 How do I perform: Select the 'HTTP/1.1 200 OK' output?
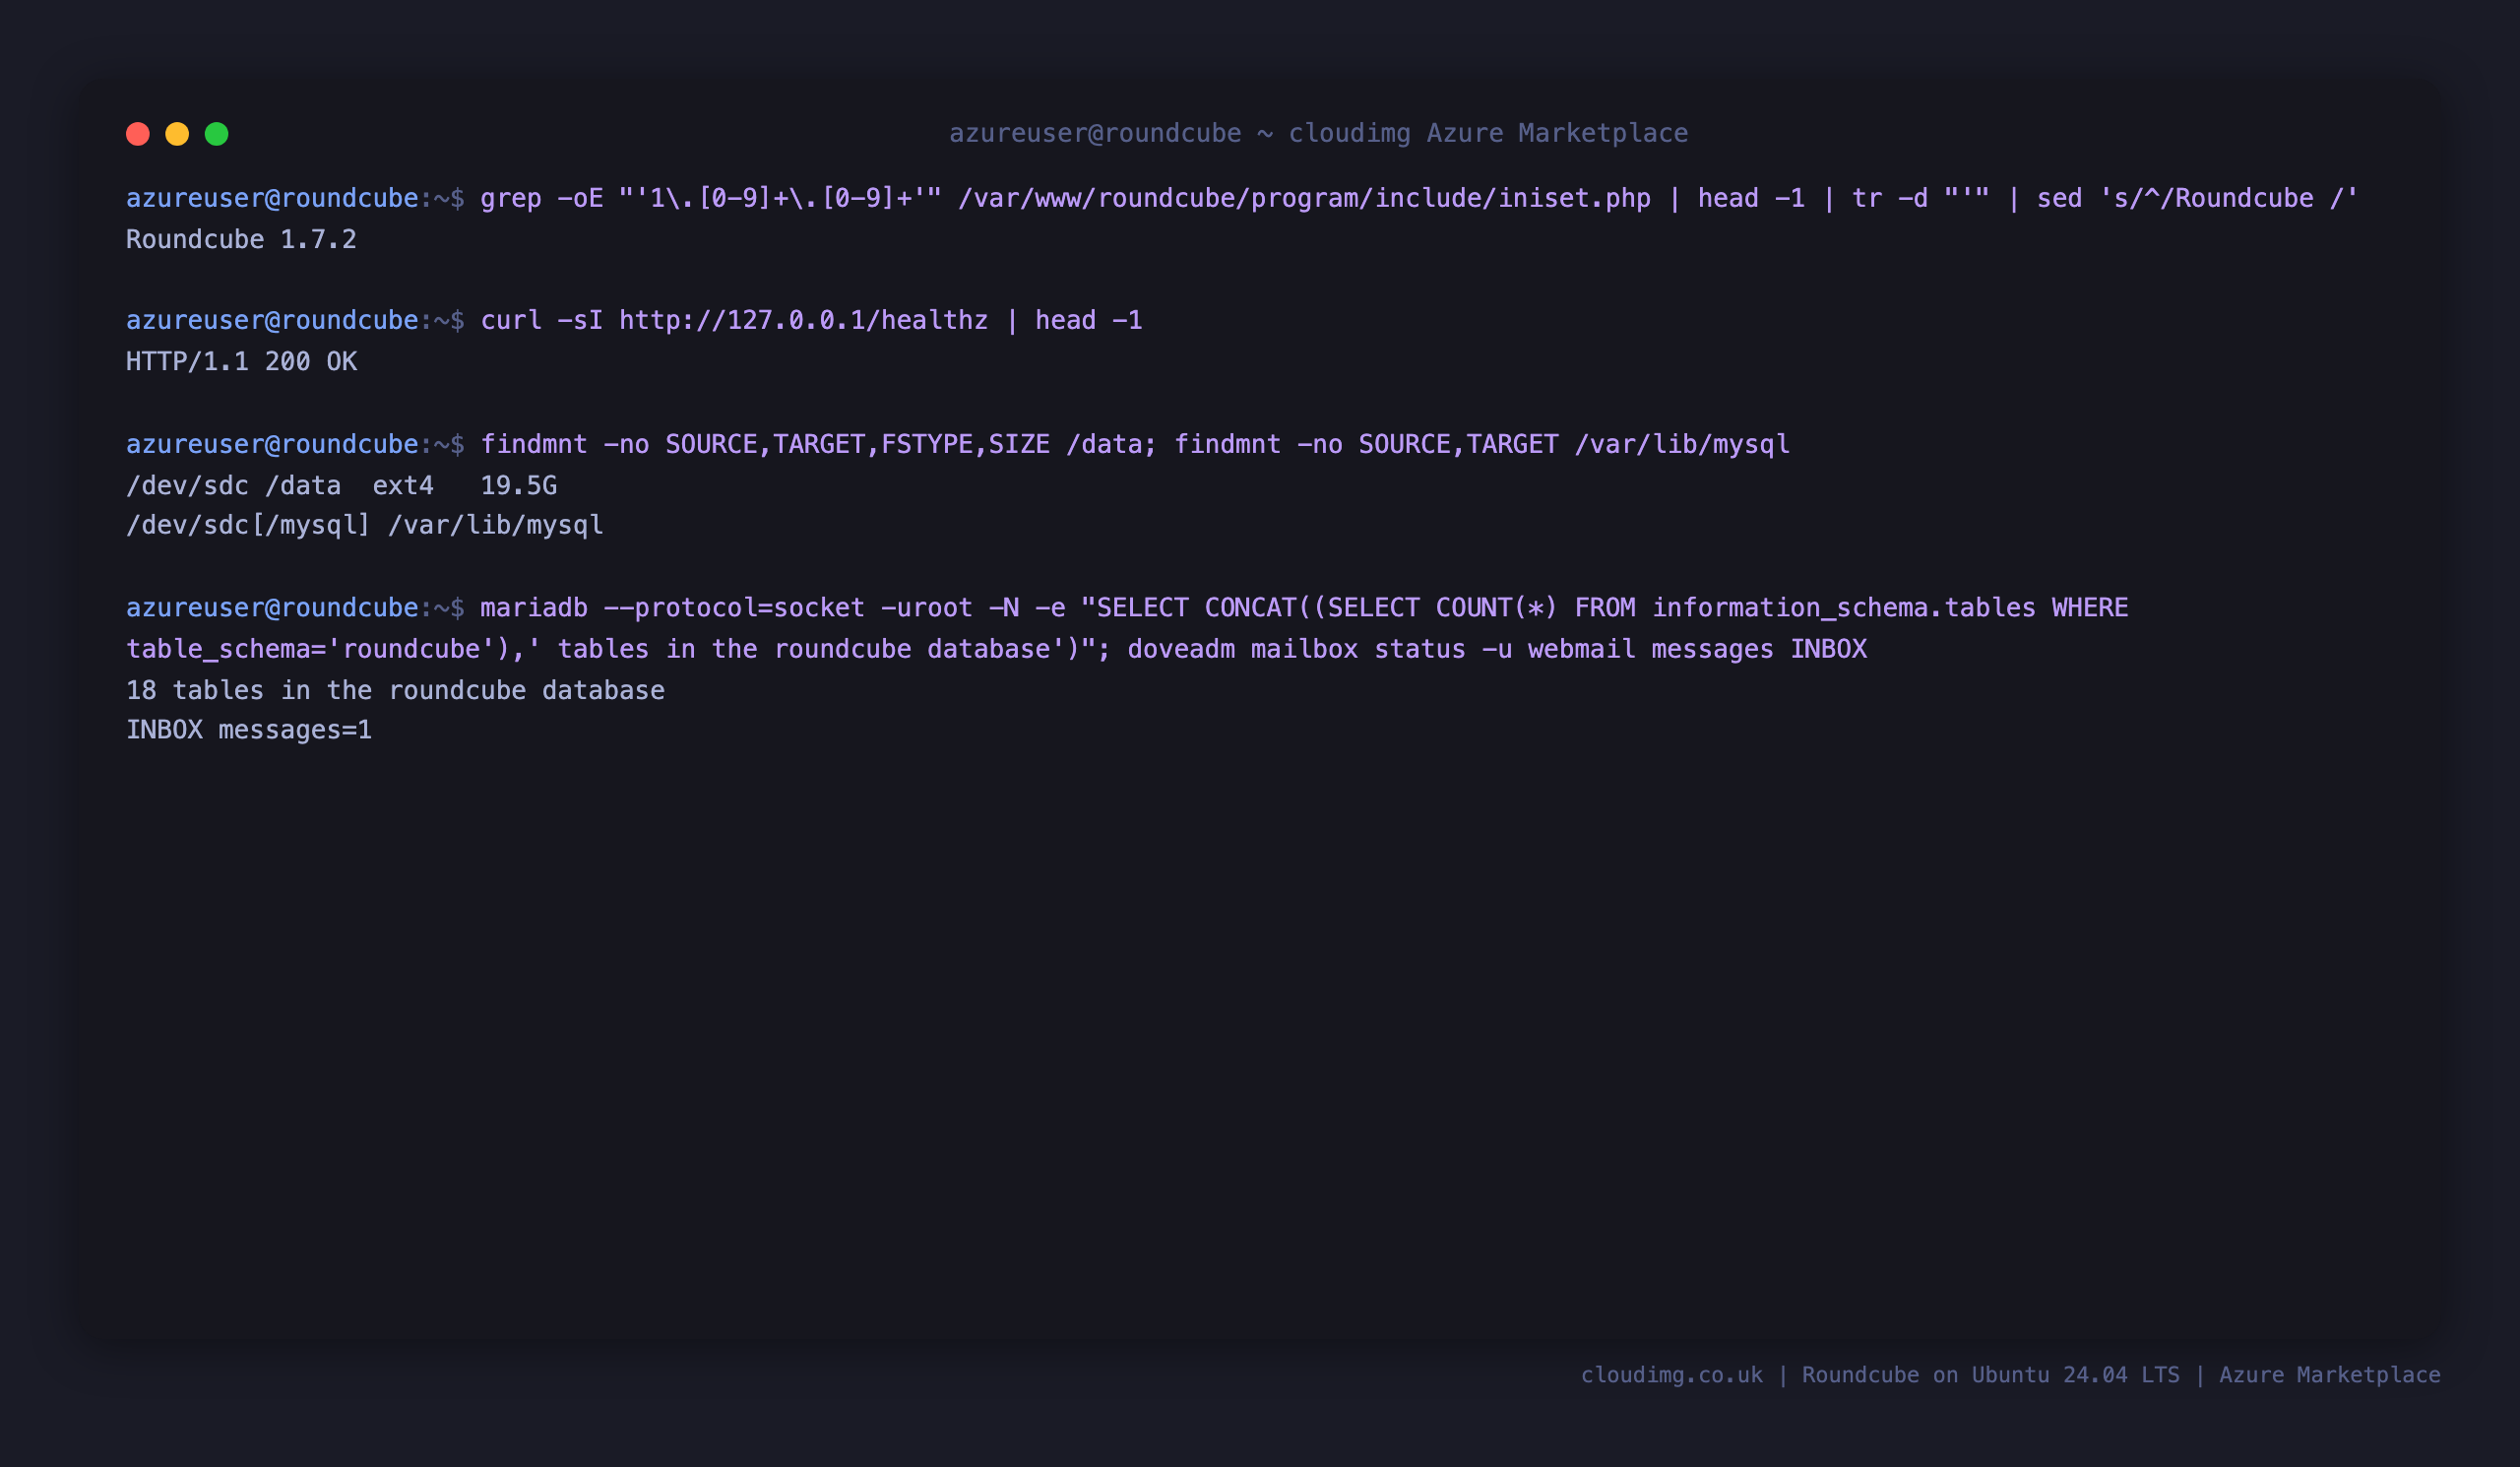pyautogui.click(x=241, y=361)
